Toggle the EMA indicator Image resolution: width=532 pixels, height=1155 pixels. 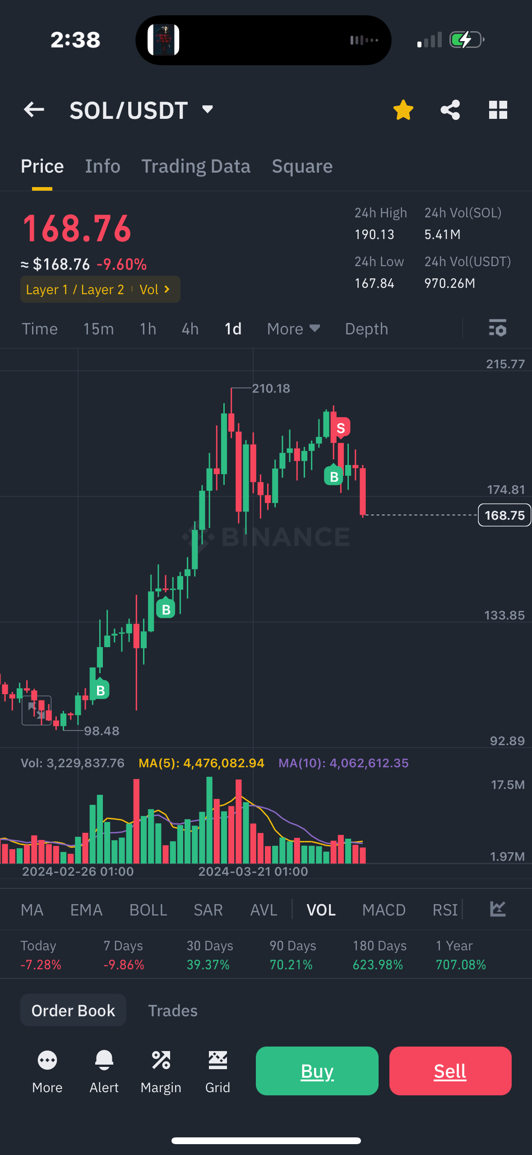pos(86,910)
